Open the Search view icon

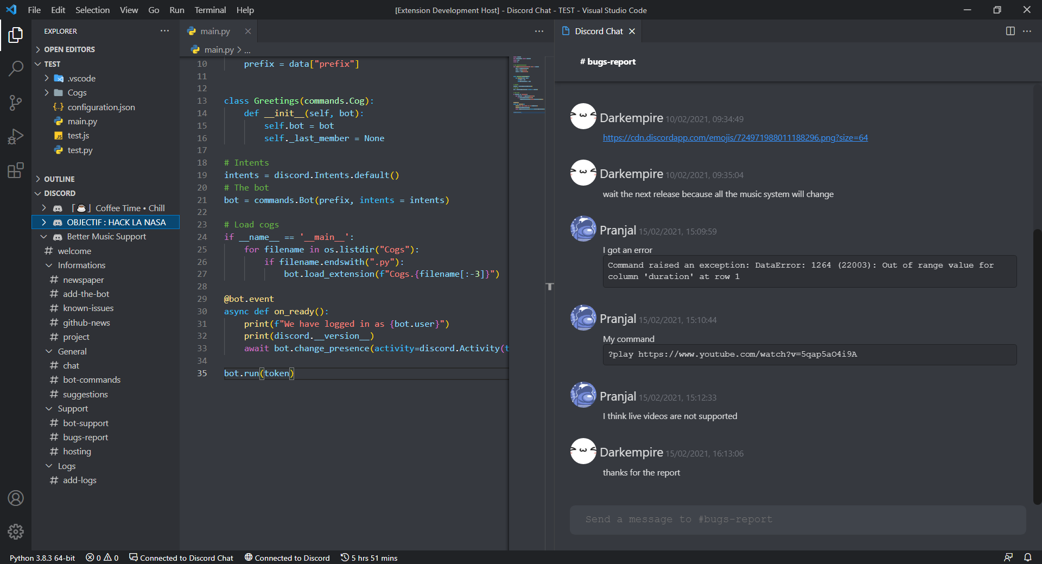click(16, 68)
